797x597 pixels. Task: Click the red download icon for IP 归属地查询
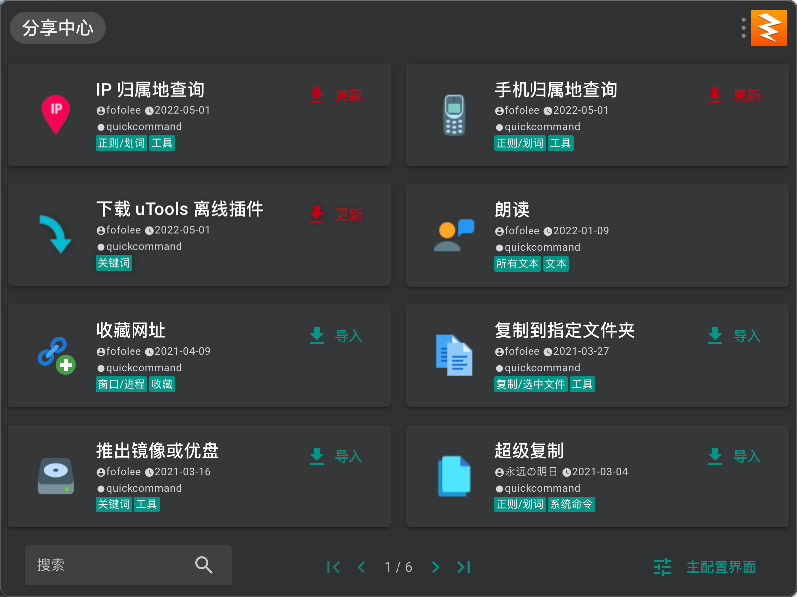click(317, 95)
